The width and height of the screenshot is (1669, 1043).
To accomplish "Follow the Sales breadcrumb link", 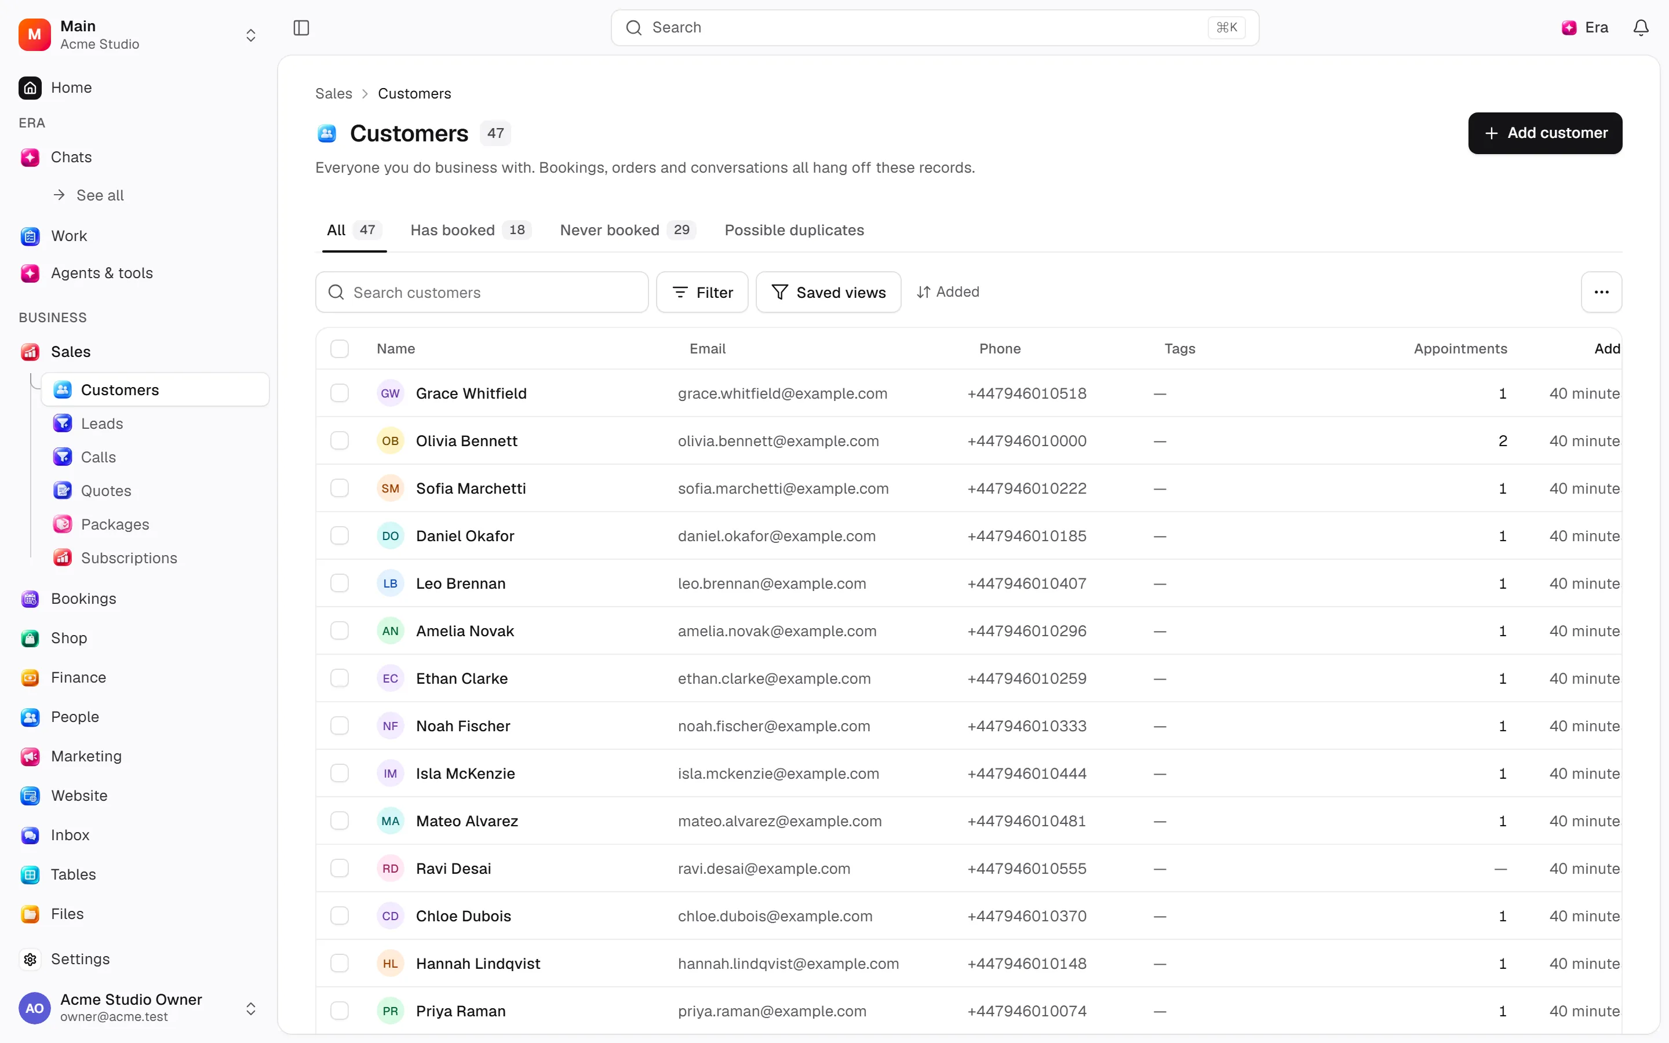I will (334, 94).
